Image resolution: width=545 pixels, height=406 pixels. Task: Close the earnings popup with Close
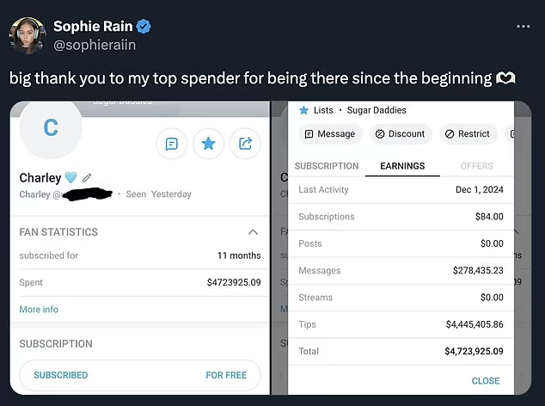(486, 380)
